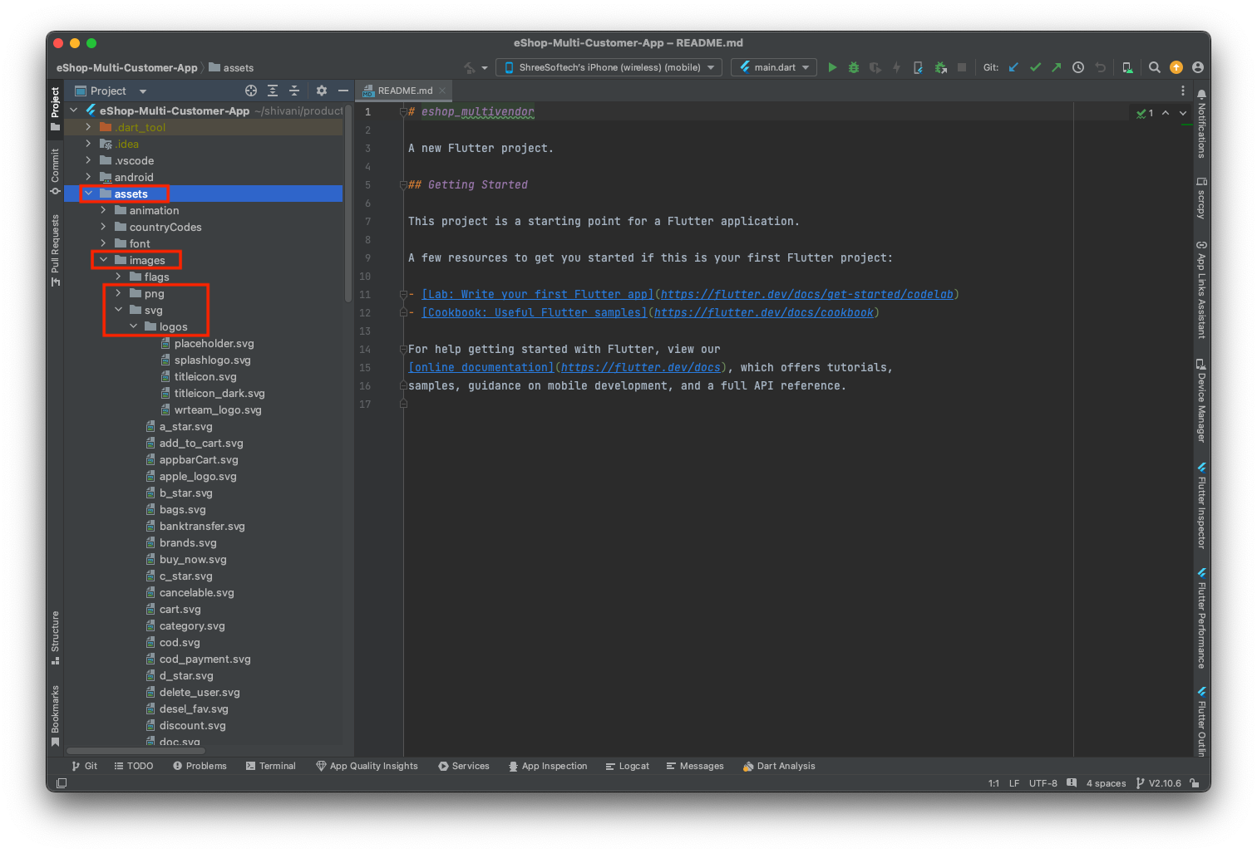
Task: Toggle tool window bars icon in status corner
Action: [62, 783]
